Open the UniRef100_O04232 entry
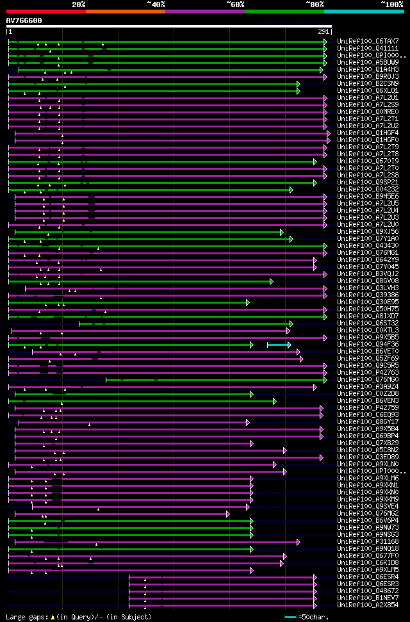 point(368,190)
